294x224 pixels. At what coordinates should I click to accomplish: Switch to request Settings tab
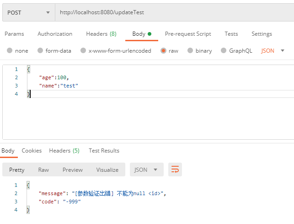pos(262,34)
